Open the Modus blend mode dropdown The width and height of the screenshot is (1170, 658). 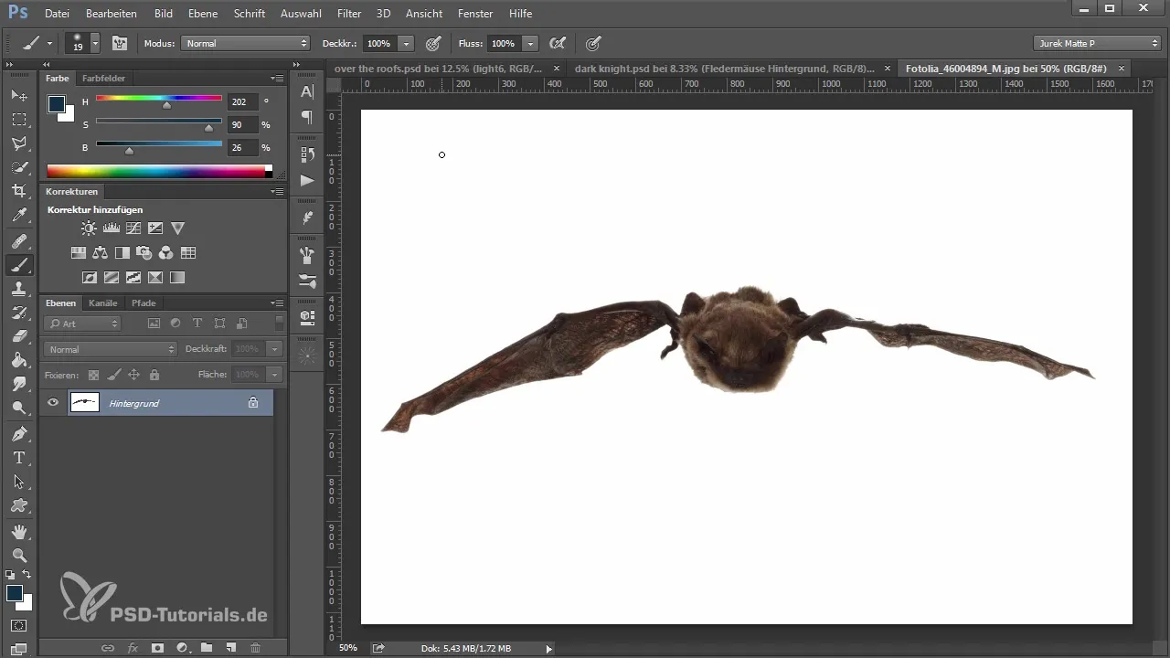point(245,43)
